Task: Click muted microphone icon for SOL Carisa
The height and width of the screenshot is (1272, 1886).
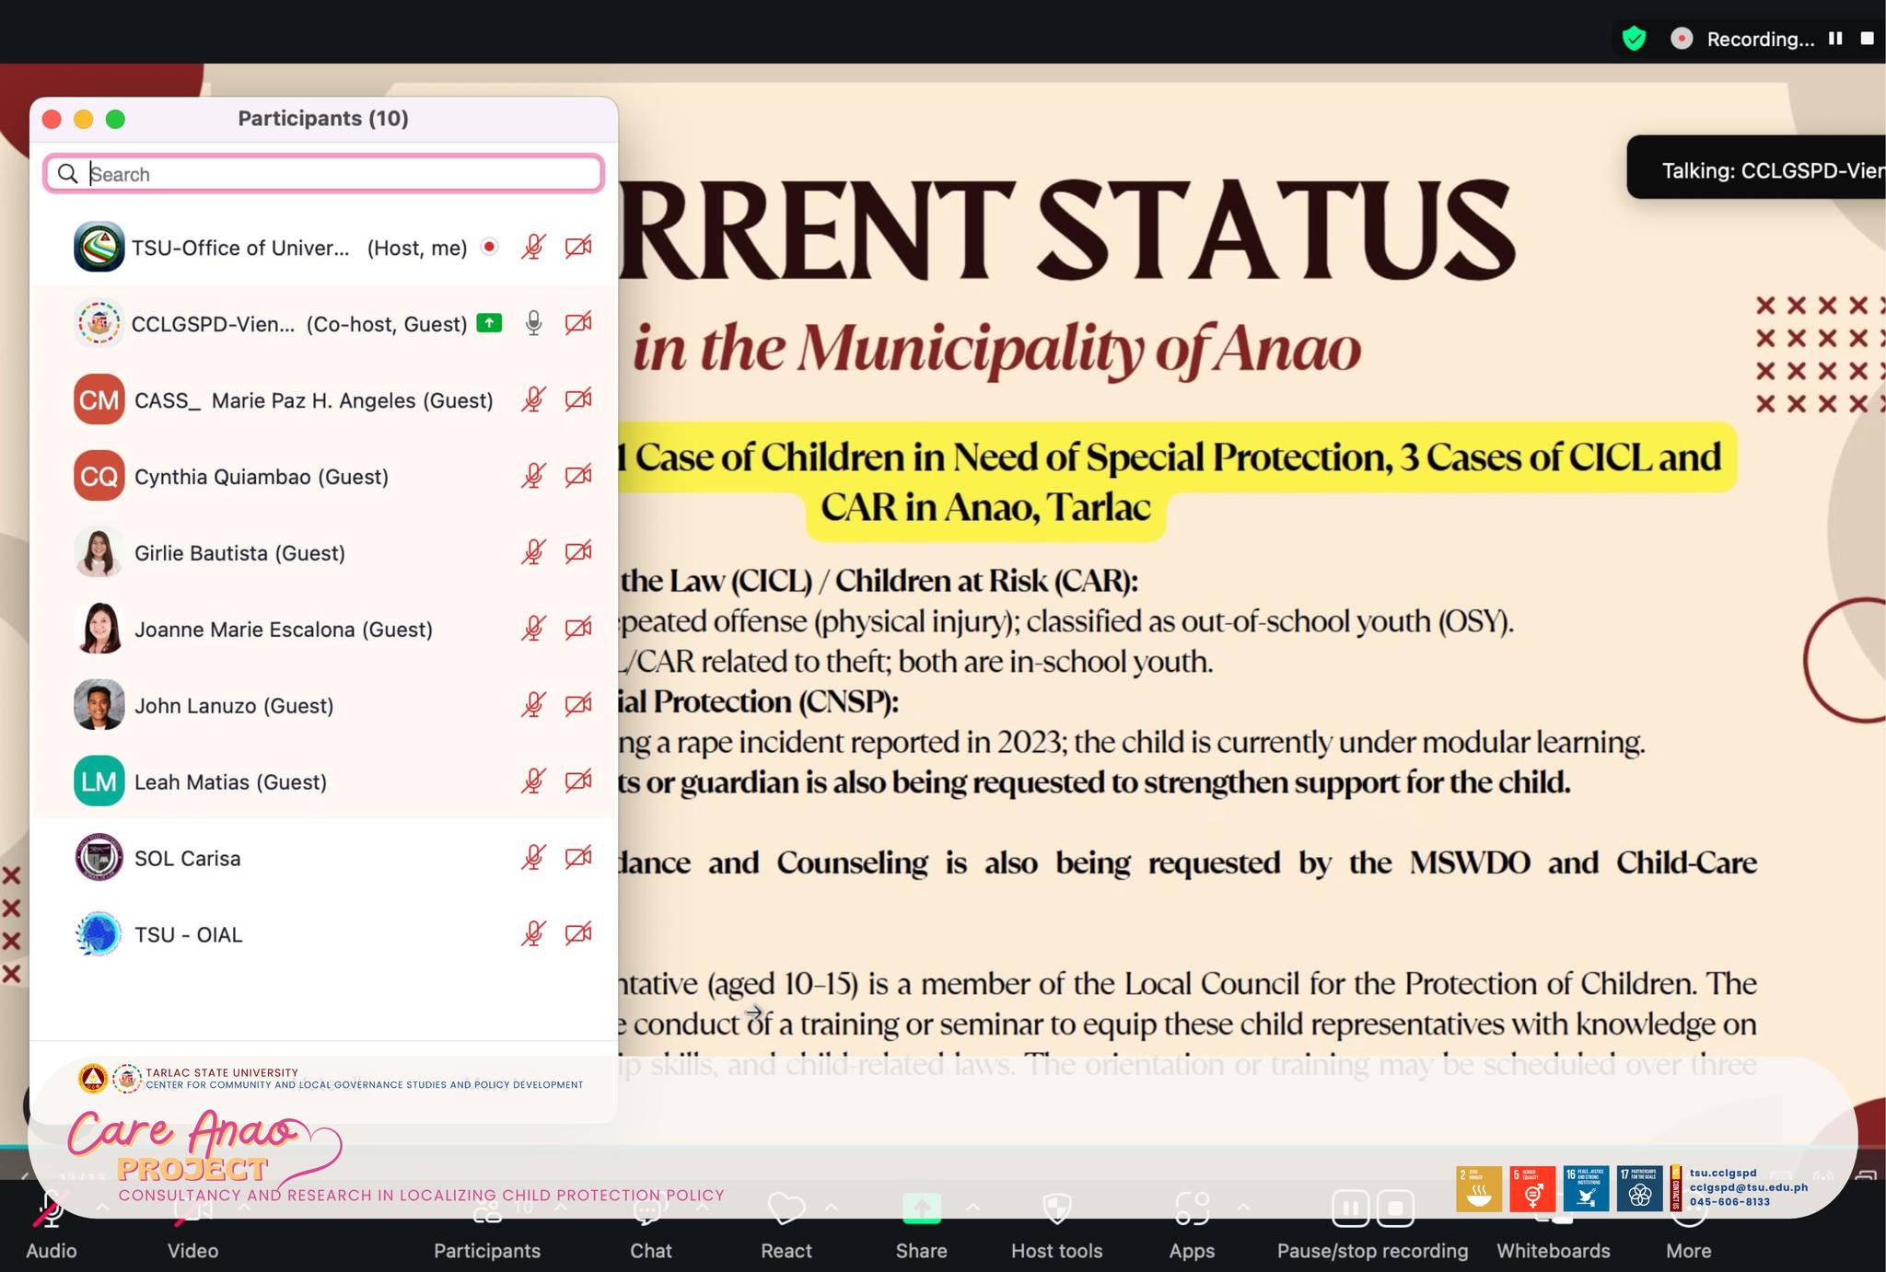Action: coord(533,858)
